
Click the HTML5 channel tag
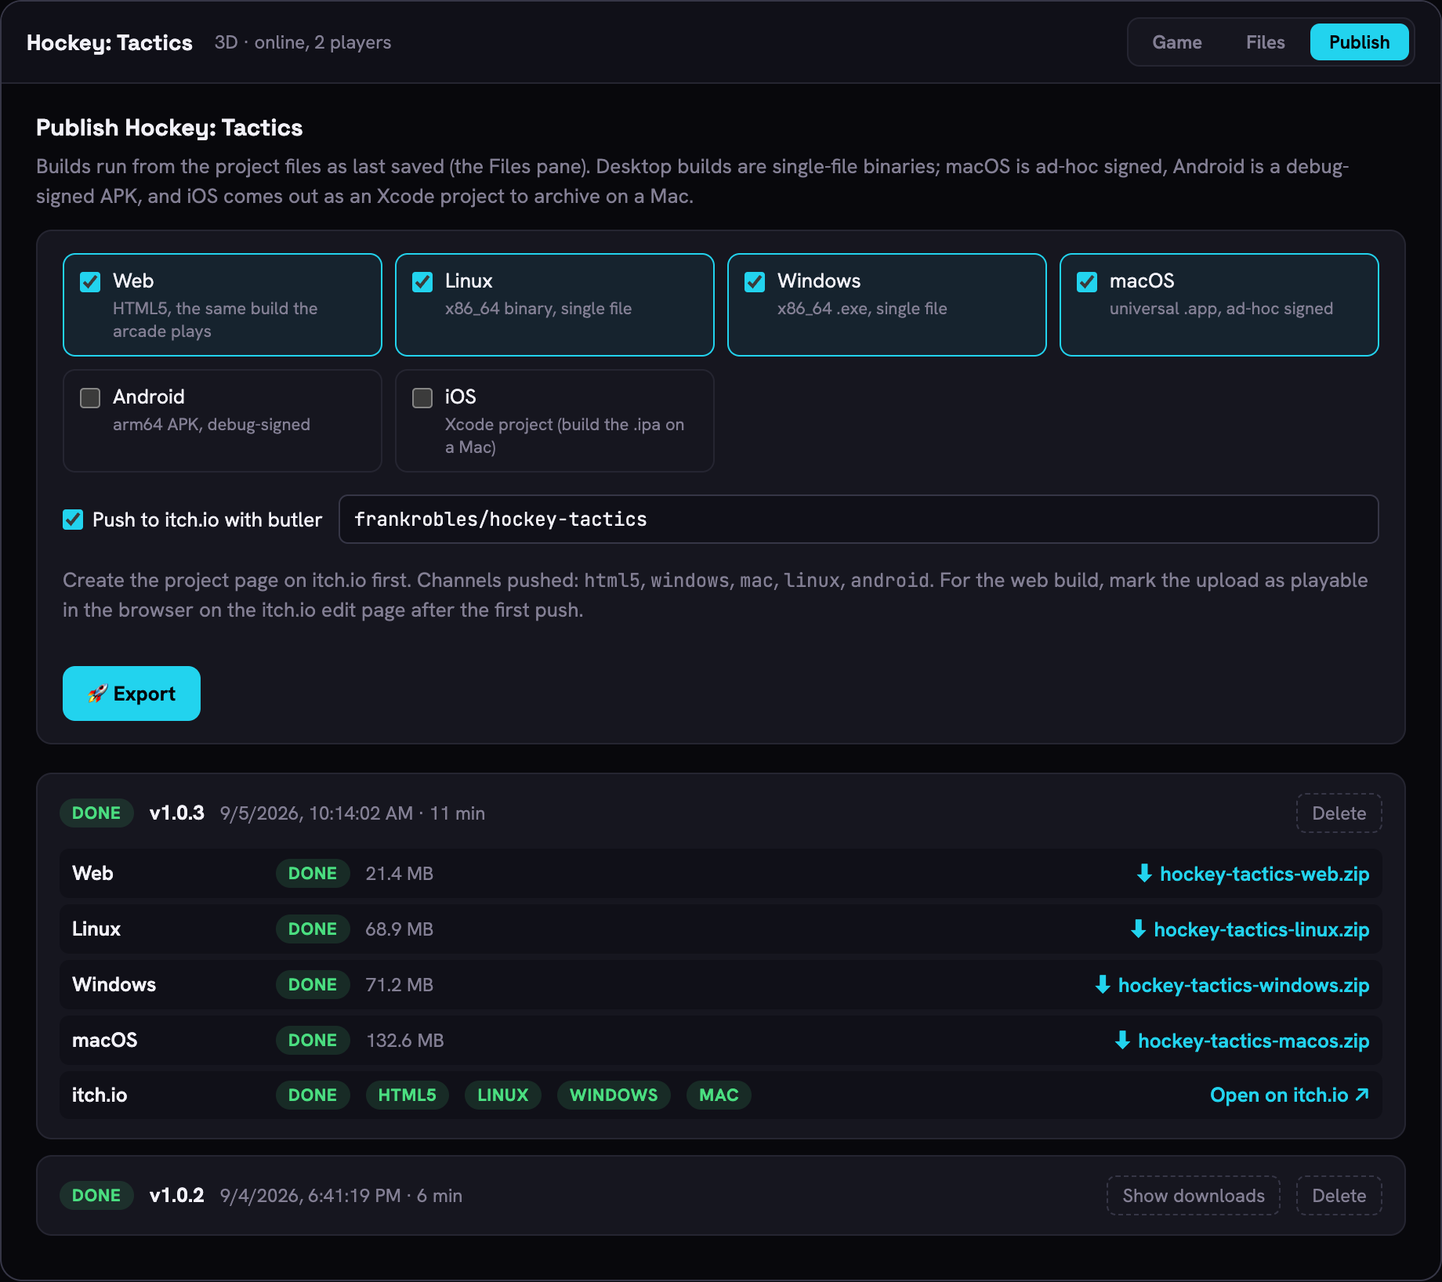pyautogui.click(x=407, y=1095)
